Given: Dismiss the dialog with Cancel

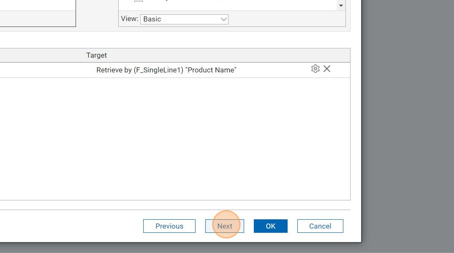Looking at the screenshot, I should tap(320, 226).
